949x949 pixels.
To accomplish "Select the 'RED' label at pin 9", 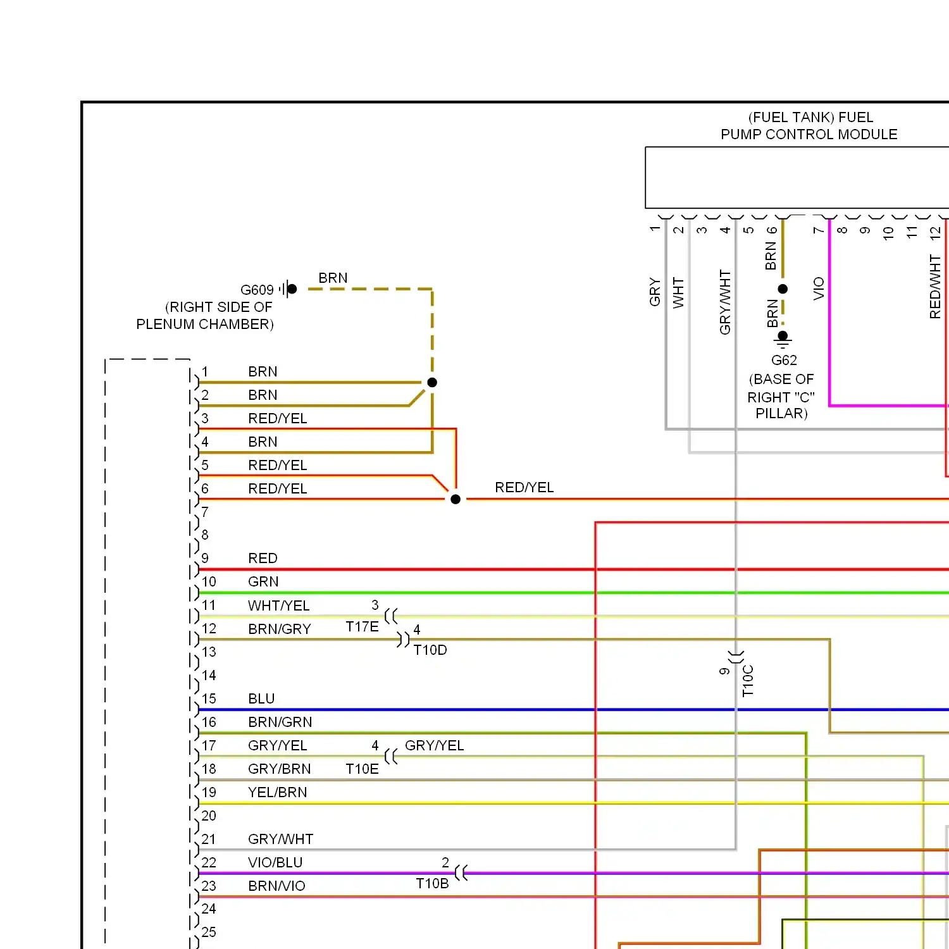I will (263, 558).
